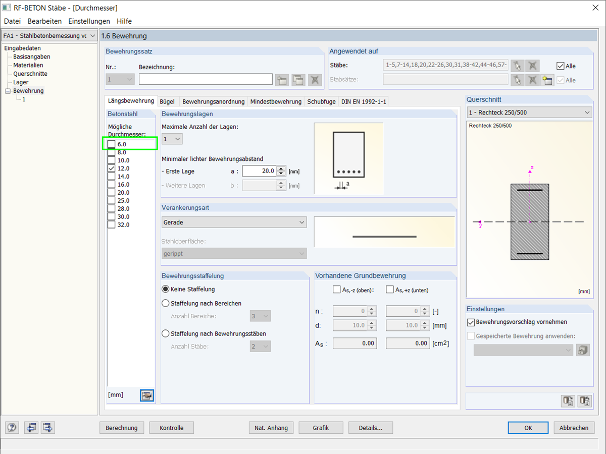Click the Berechnung button
This screenshot has height=454, width=606.
pyautogui.click(x=122, y=428)
